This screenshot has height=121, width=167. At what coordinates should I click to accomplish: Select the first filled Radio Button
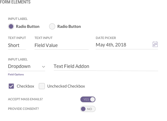11,27
